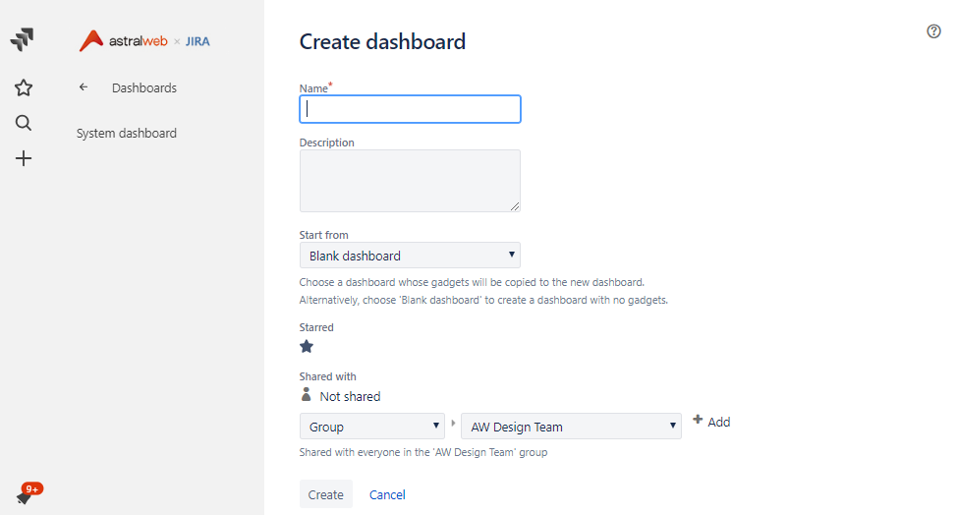Click the astralweb JIRA logo

point(144,41)
